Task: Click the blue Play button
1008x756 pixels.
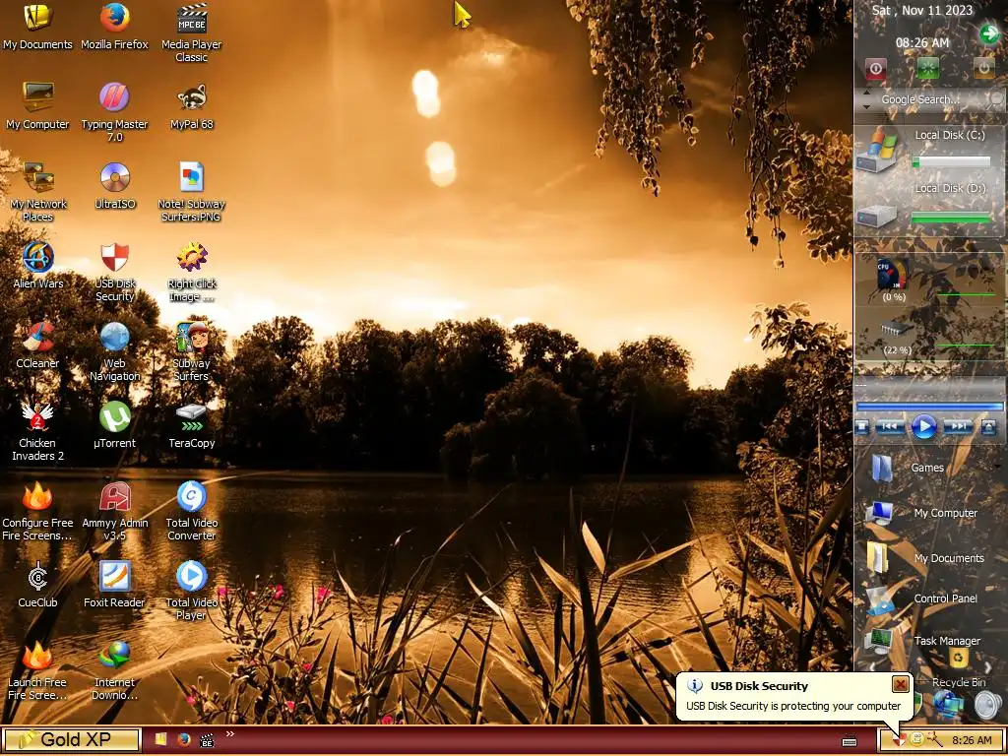Action: coord(924,426)
